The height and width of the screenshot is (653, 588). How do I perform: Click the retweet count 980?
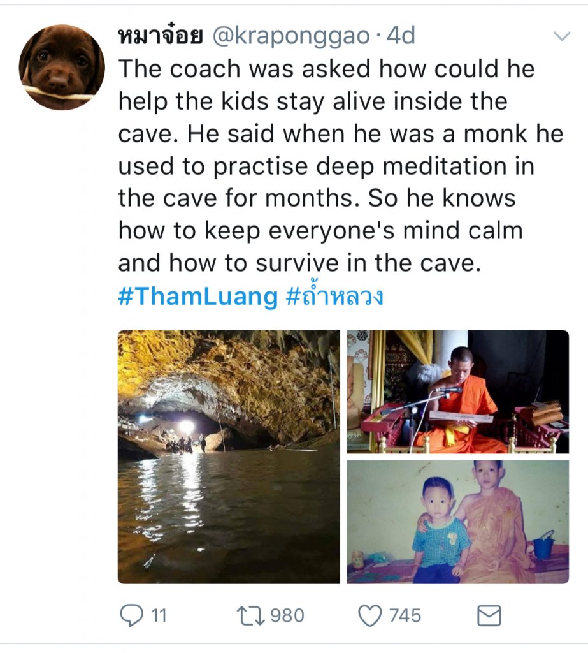287,615
